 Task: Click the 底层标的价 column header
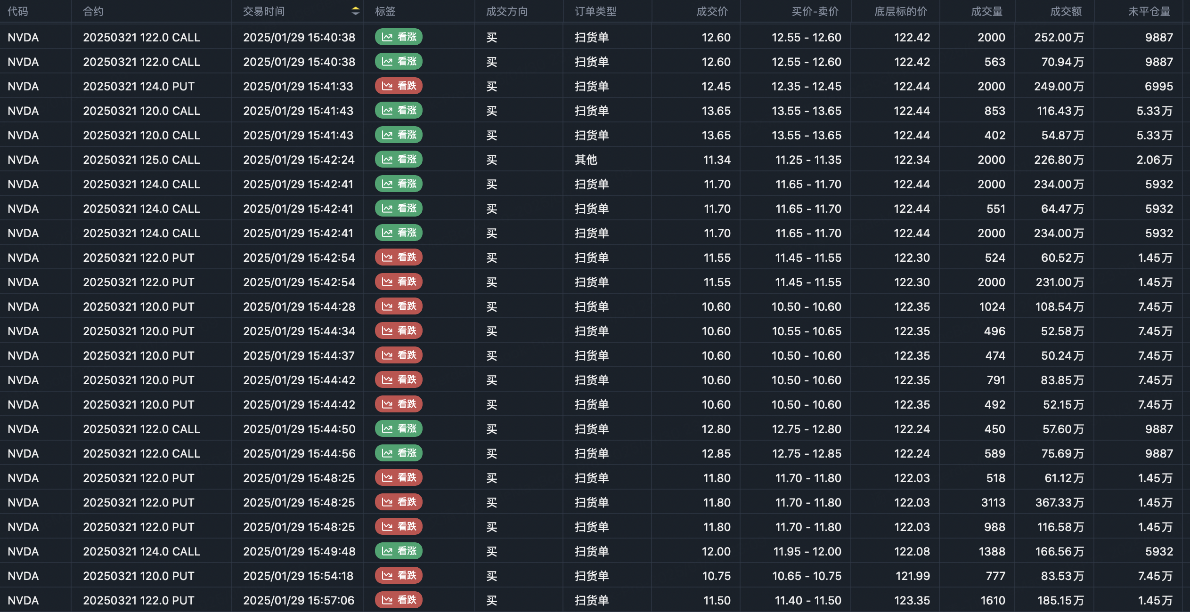point(900,11)
